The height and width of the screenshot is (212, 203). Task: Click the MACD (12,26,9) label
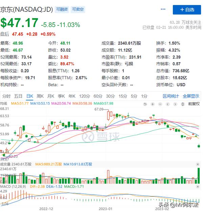tap(13, 187)
